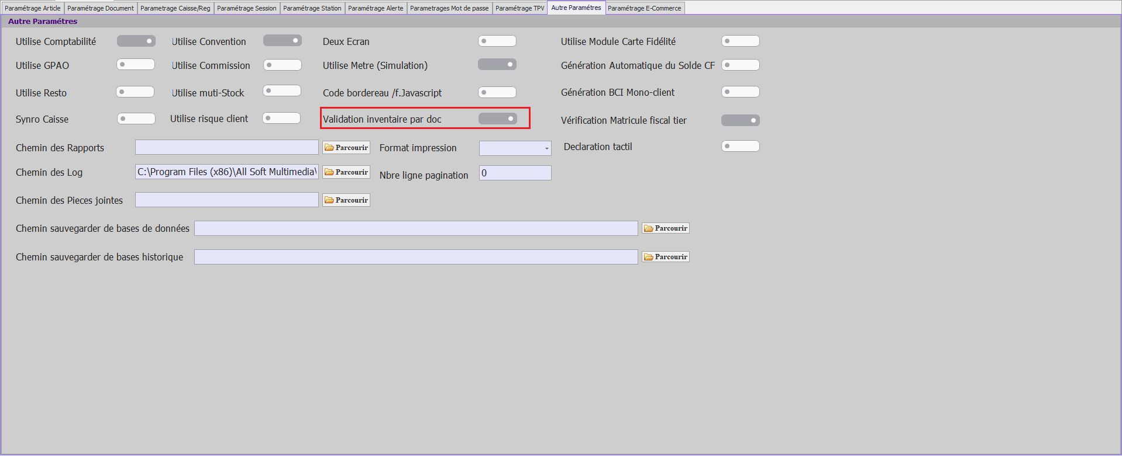Disable Validation inventaire par doc switch
Image resolution: width=1122 pixels, height=456 pixels.
tap(498, 119)
